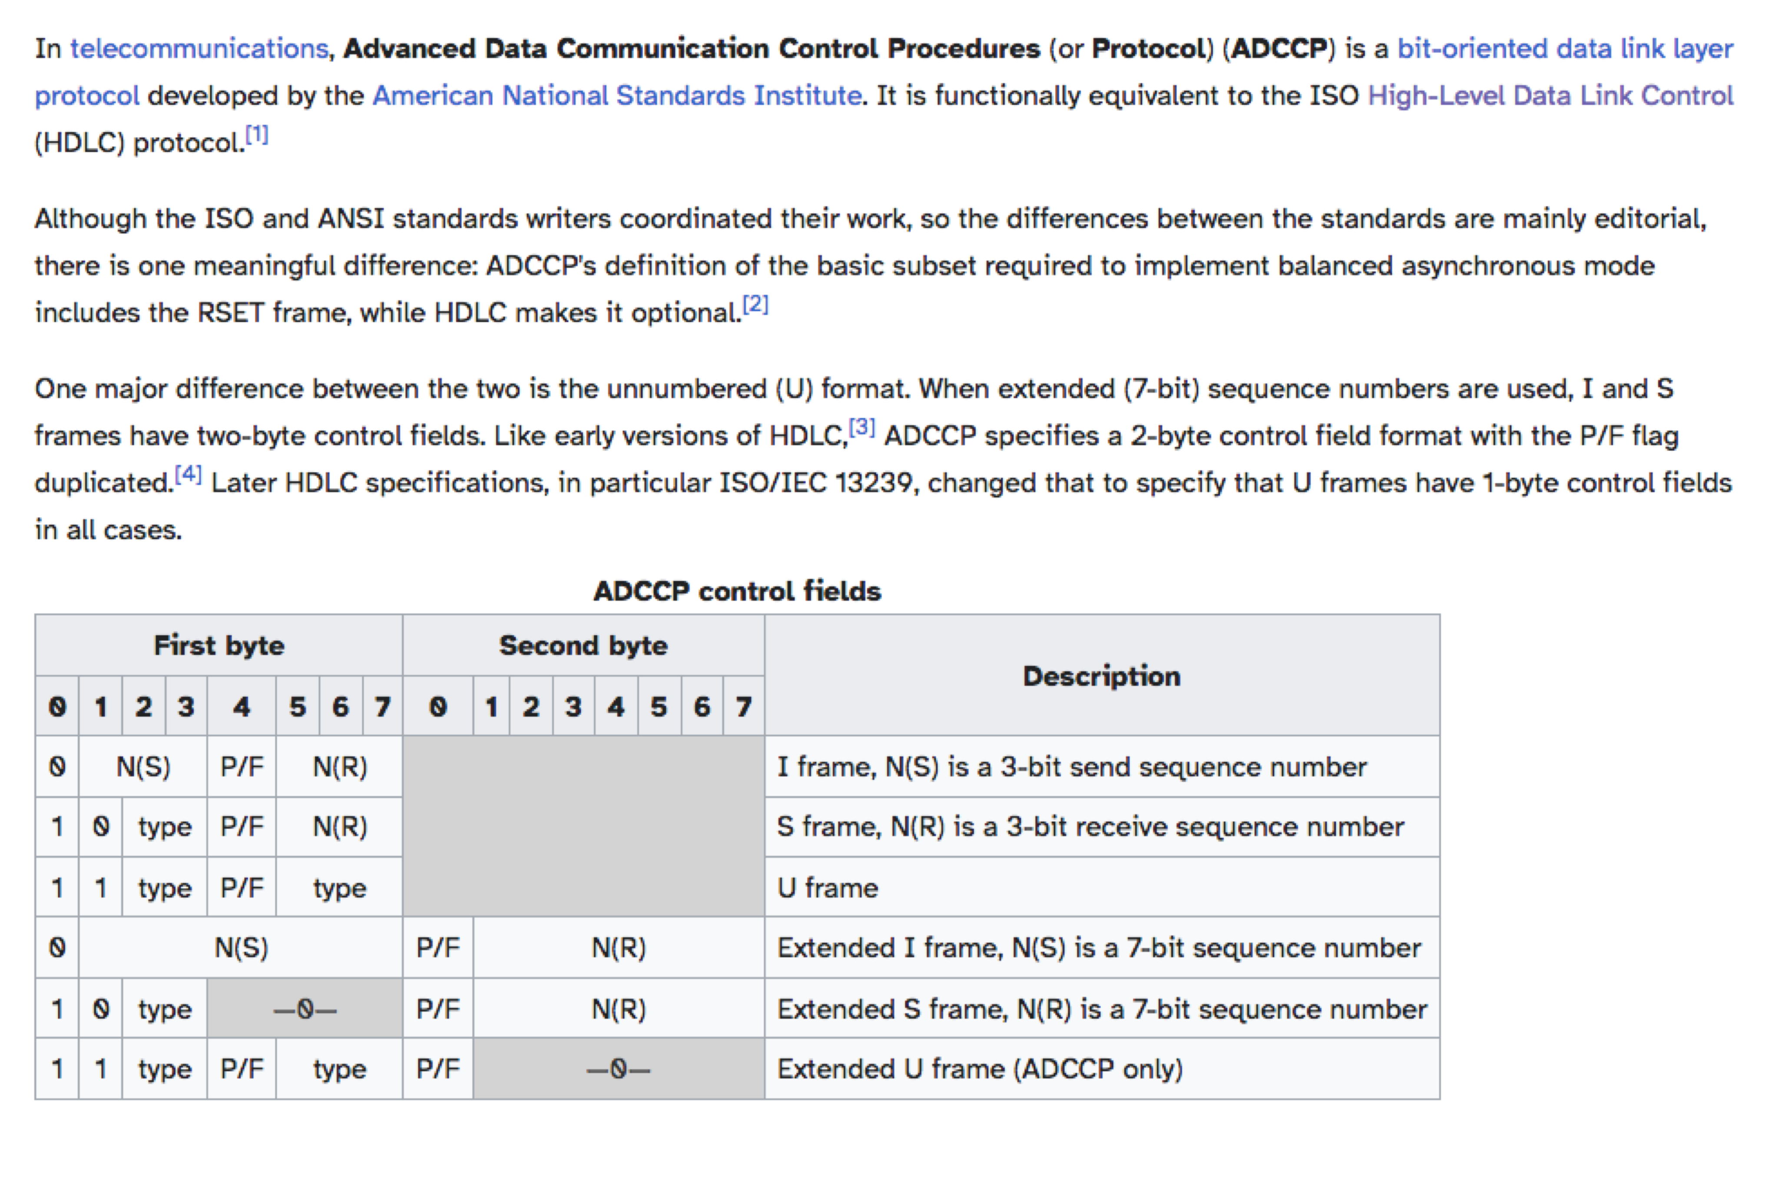This screenshot has width=1765, height=1187.
Task: Click the I frame 3-bit description cell
Action: (x=1071, y=767)
